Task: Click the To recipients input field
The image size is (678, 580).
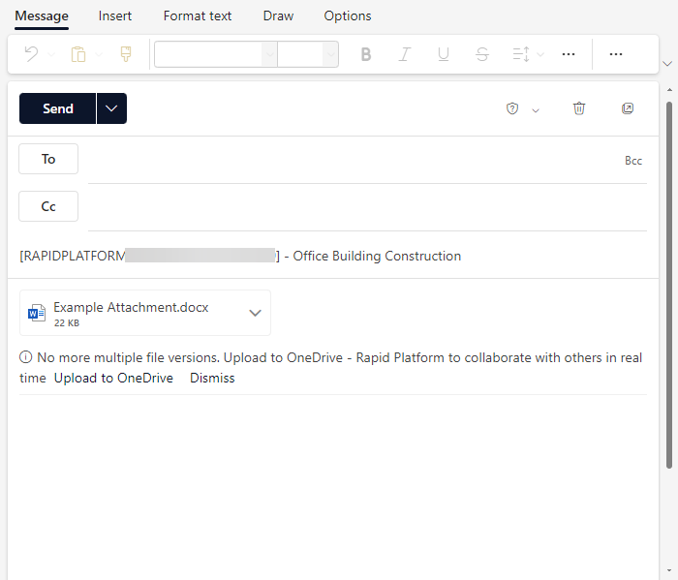Action: coord(351,161)
